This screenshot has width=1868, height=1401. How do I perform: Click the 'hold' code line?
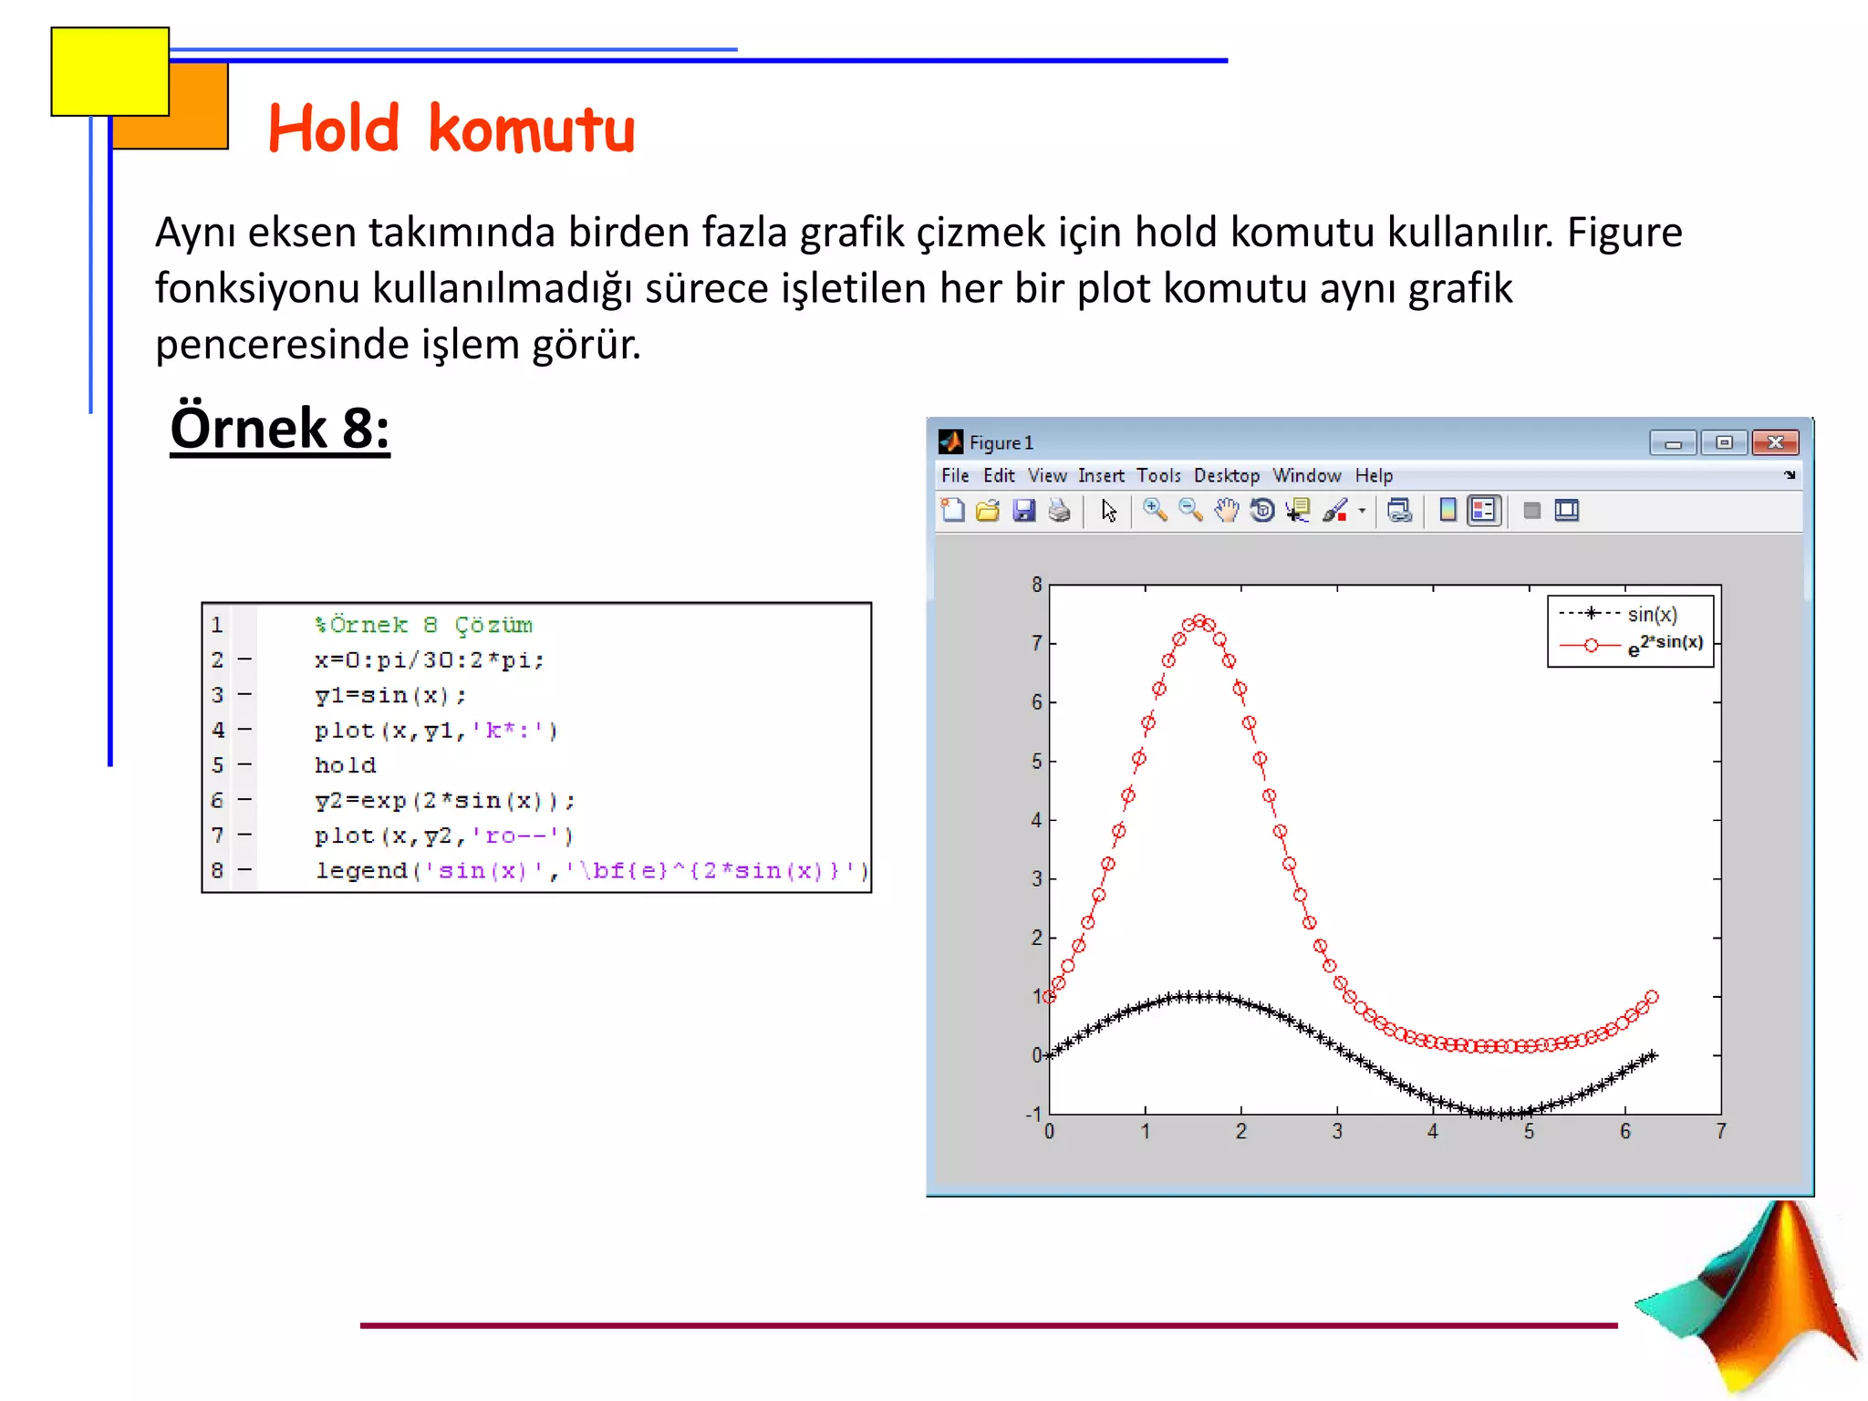[345, 765]
